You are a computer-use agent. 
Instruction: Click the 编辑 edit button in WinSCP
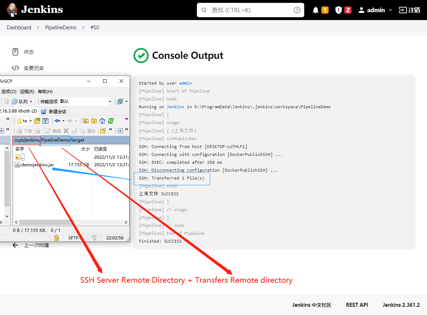[53, 131]
